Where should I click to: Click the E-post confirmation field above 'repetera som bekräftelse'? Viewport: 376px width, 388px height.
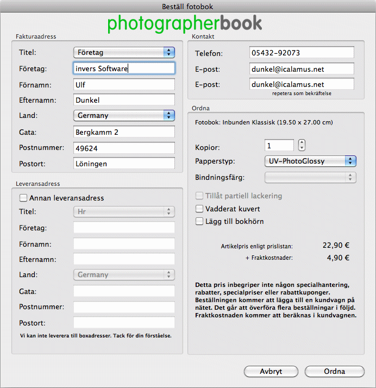(x=302, y=84)
